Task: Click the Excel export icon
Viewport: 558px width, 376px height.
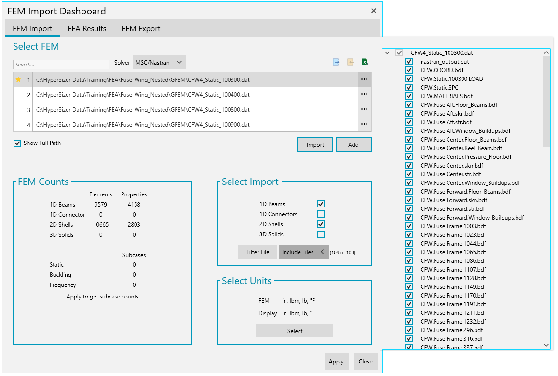Action: 365,62
